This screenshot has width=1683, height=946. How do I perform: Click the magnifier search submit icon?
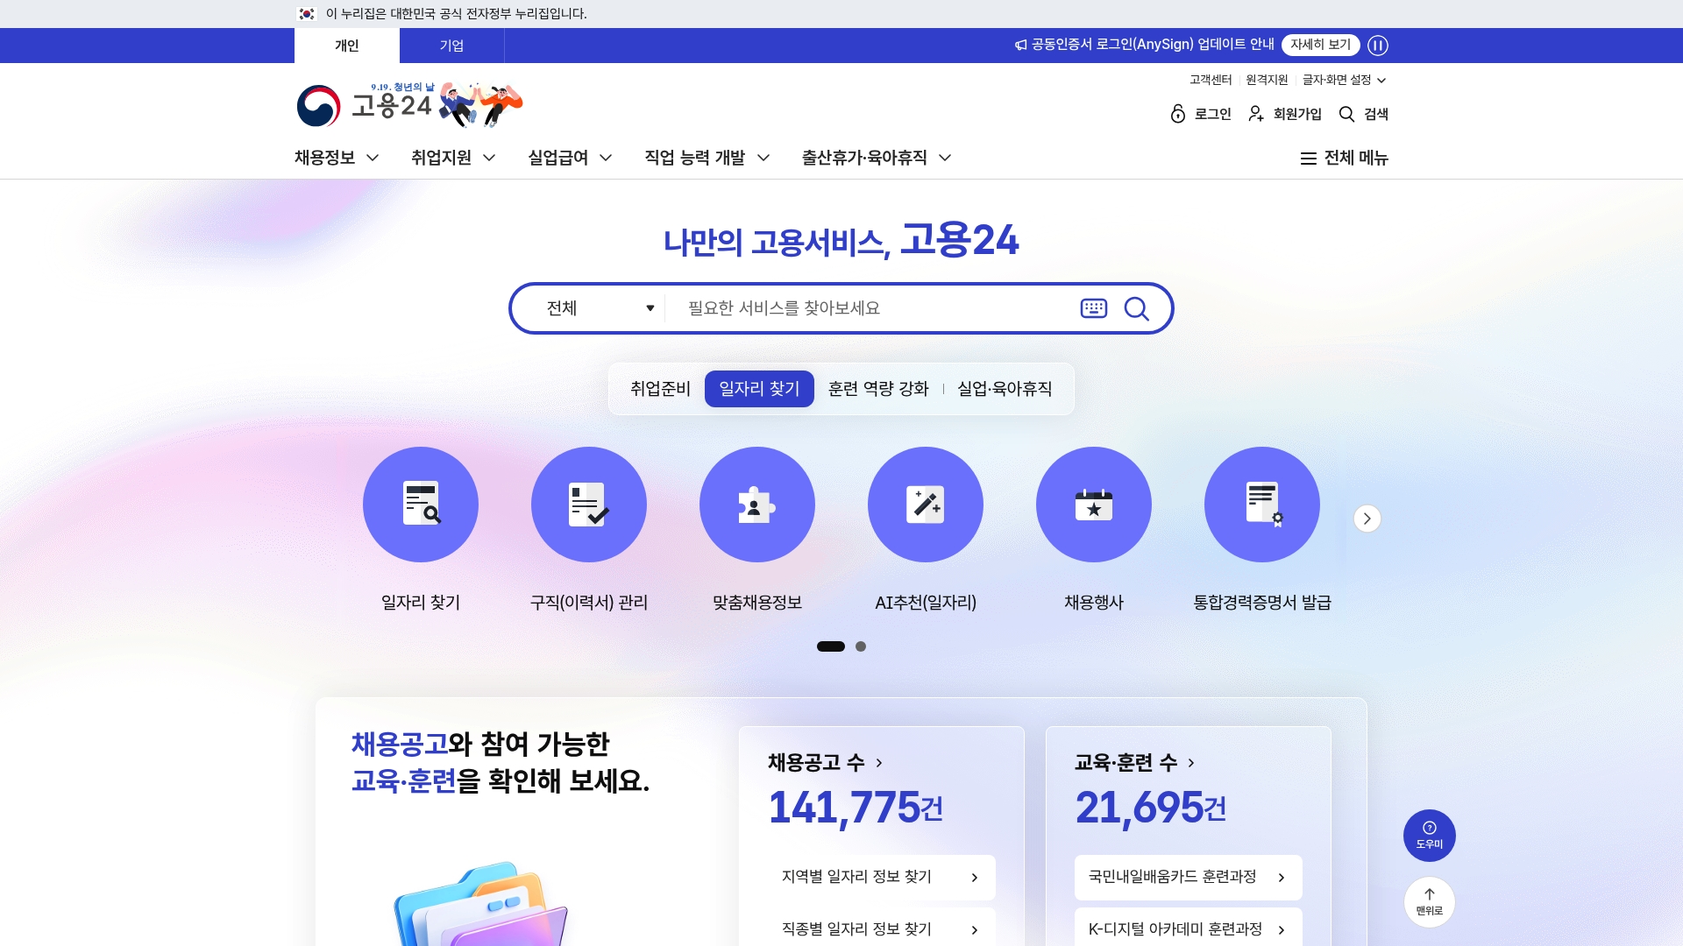(x=1137, y=308)
